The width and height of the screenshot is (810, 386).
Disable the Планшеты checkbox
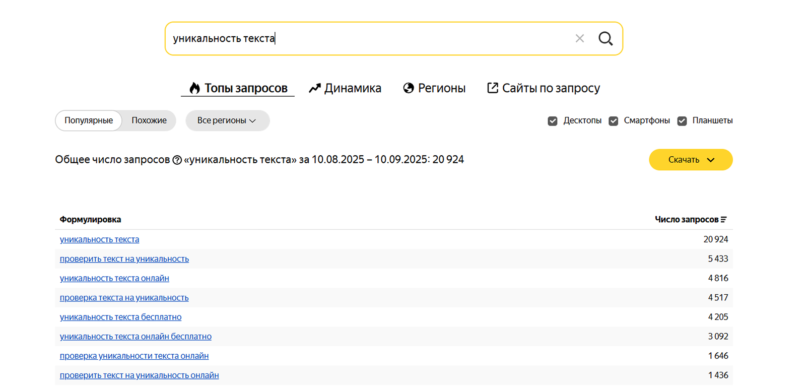point(682,121)
